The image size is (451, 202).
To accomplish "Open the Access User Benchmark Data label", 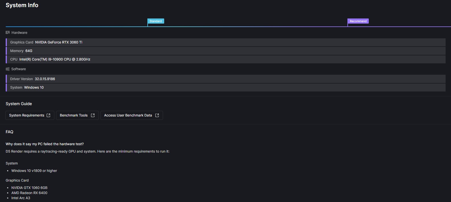I will coord(128,115).
